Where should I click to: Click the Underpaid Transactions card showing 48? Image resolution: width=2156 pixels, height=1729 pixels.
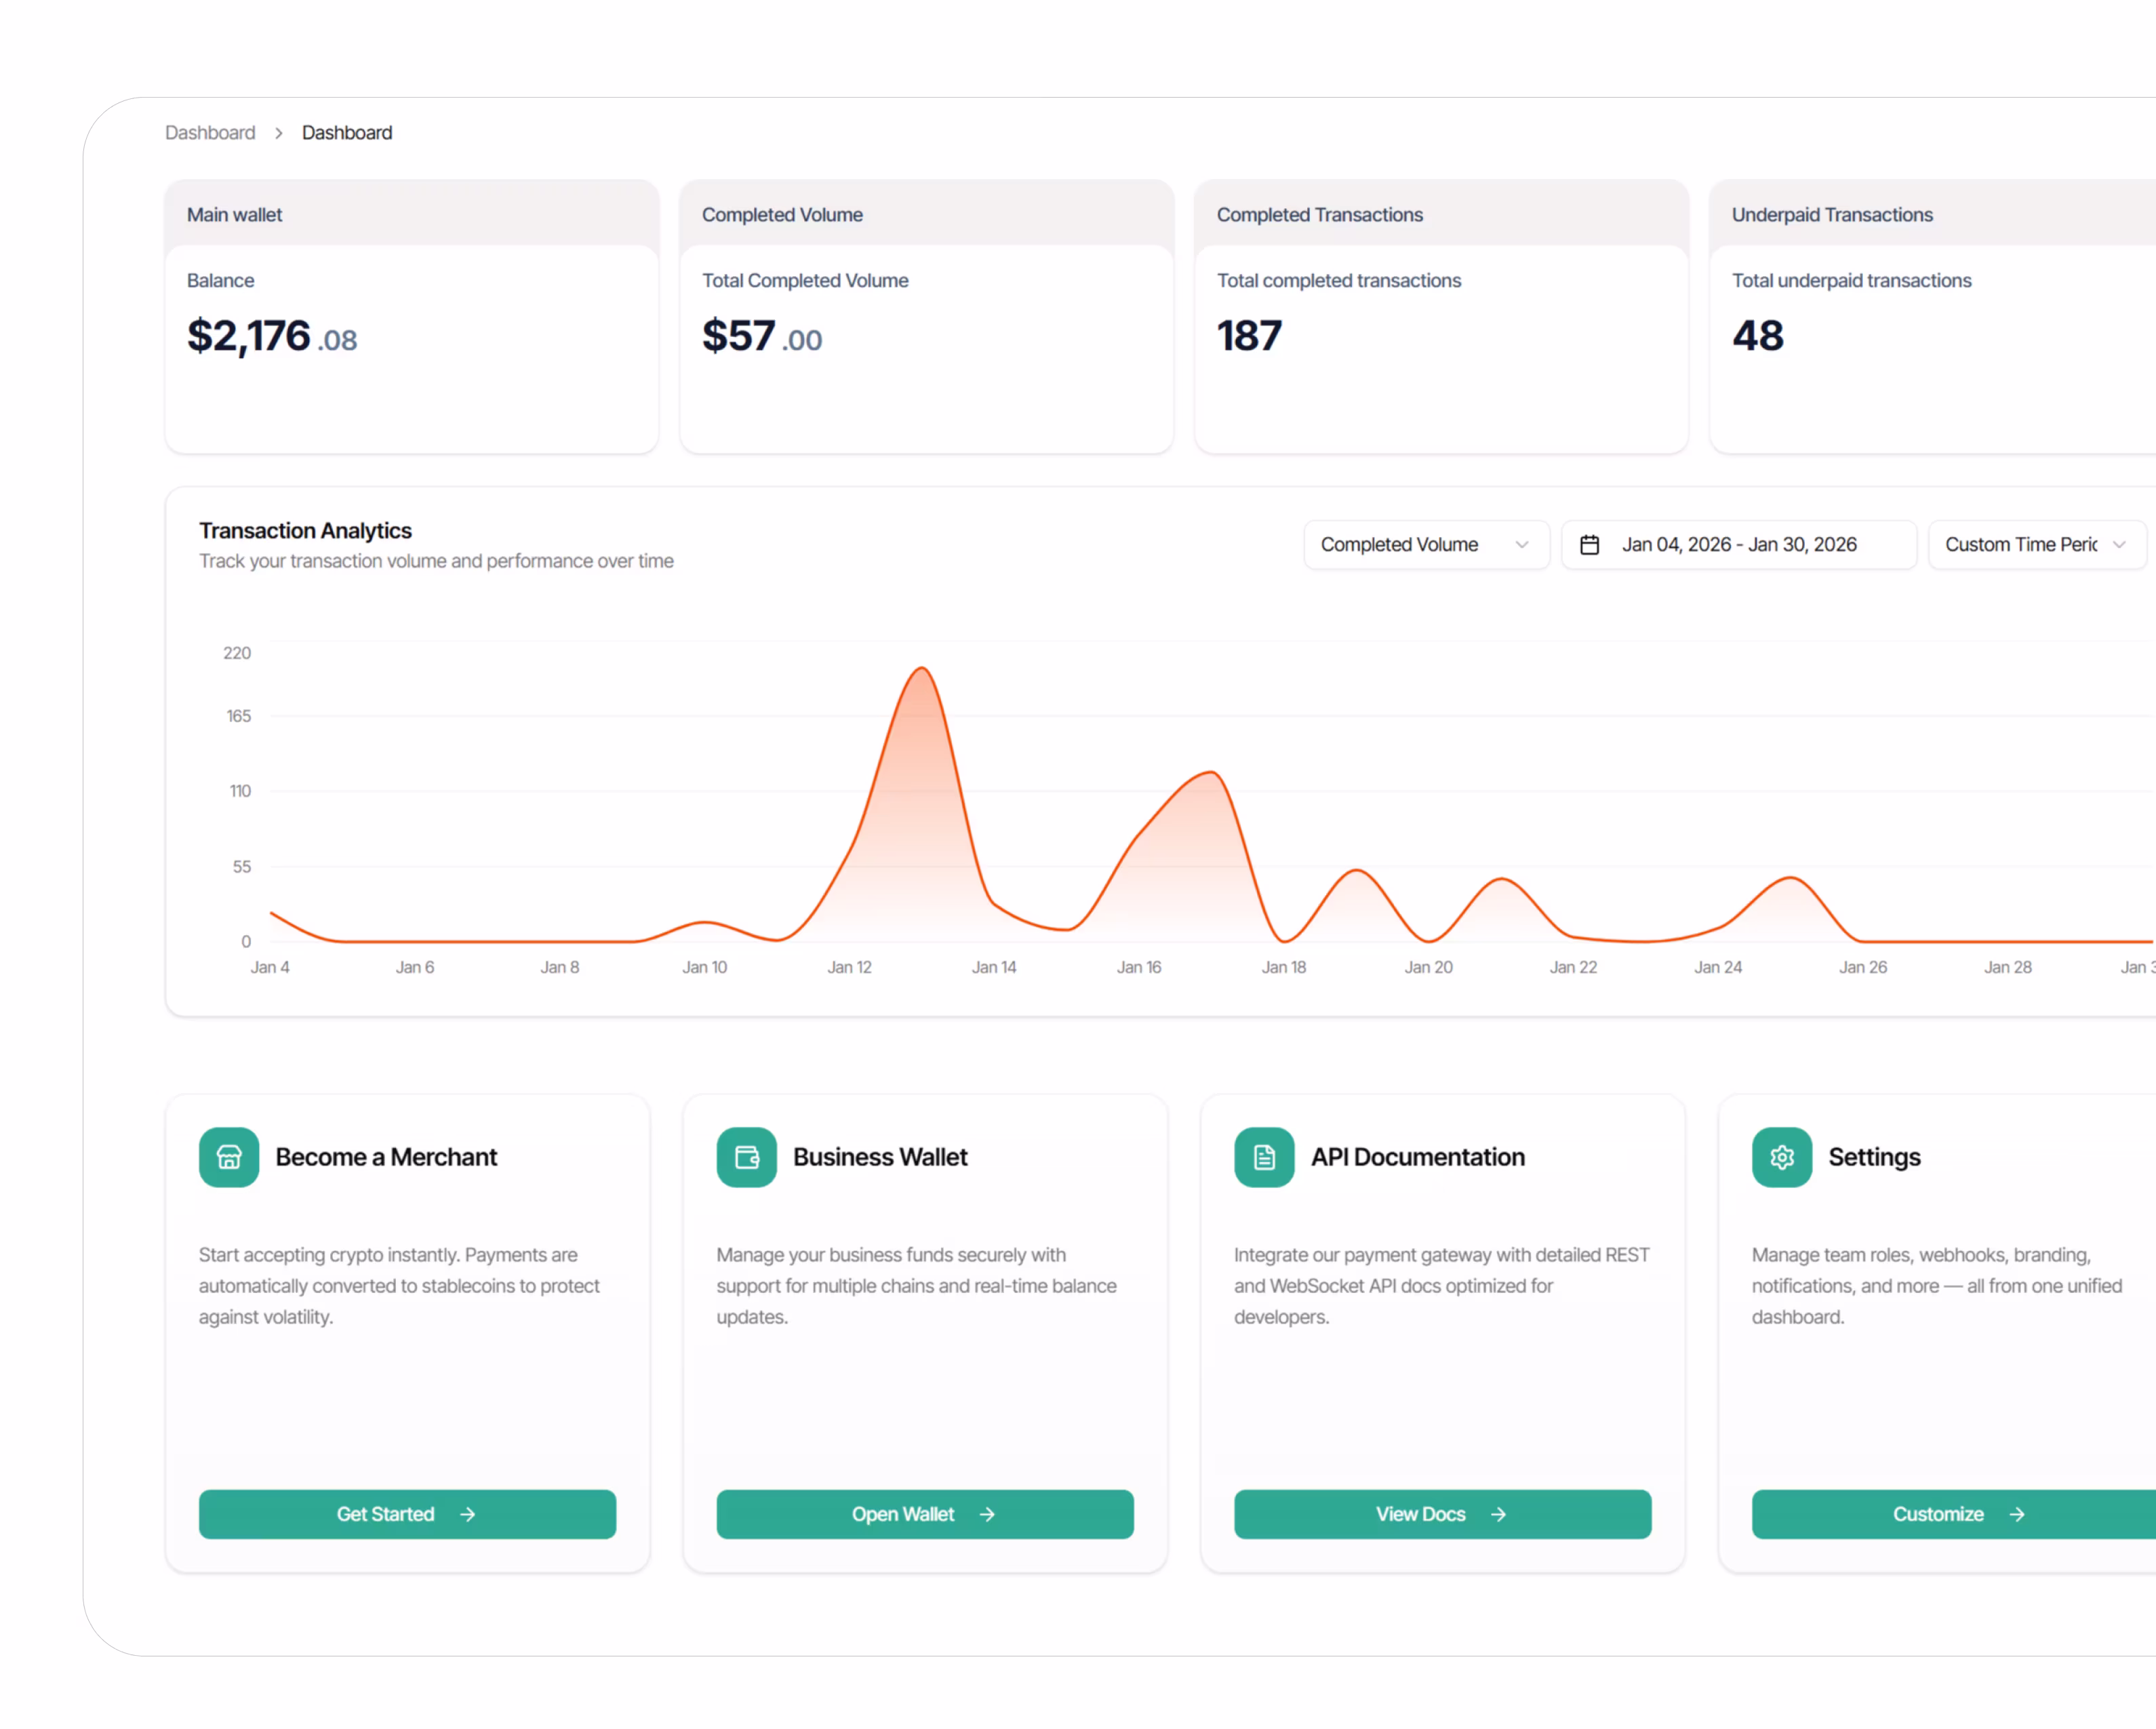(x=1933, y=316)
